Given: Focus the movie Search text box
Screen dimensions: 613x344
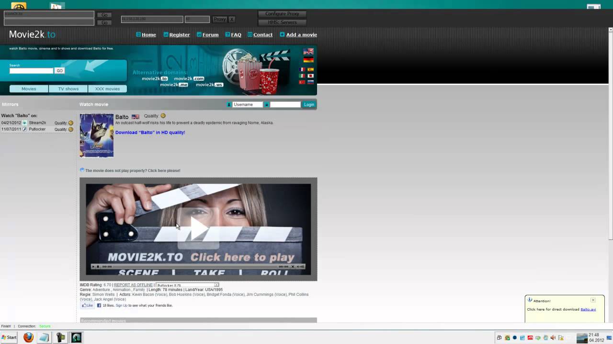Looking at the screenshot, I should [x=32, y=71].
